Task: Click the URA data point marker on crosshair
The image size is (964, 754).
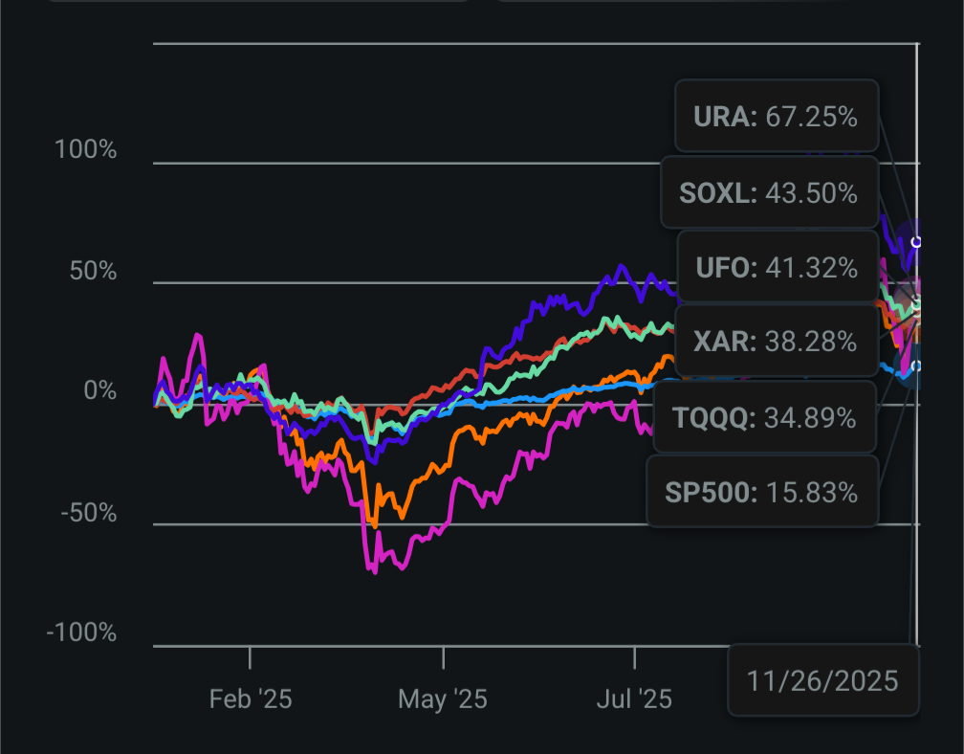Action: 916,243
